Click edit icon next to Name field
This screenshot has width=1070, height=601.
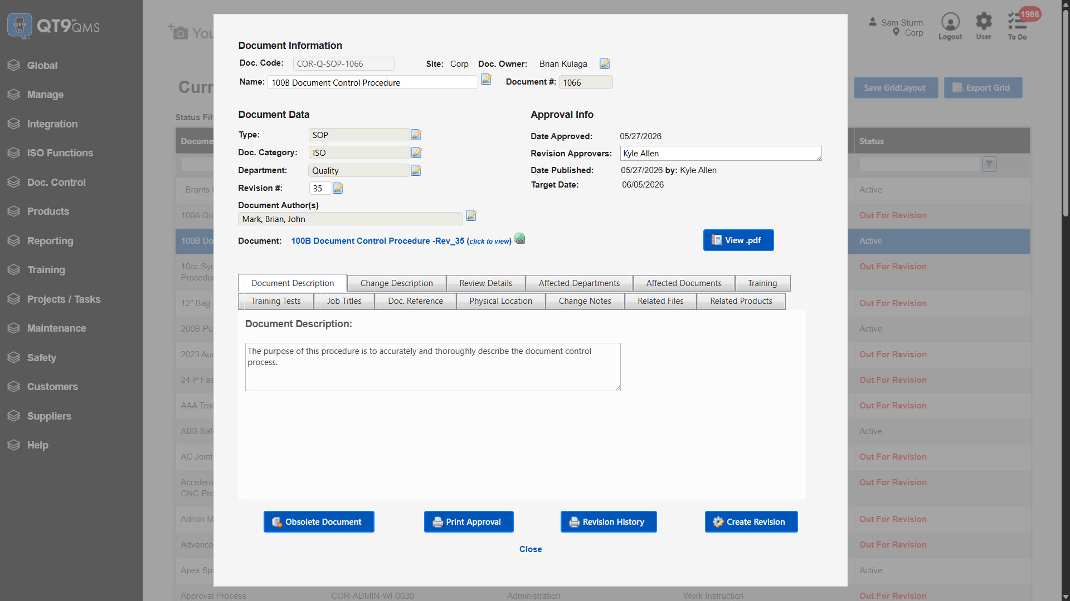pos(486,80)
